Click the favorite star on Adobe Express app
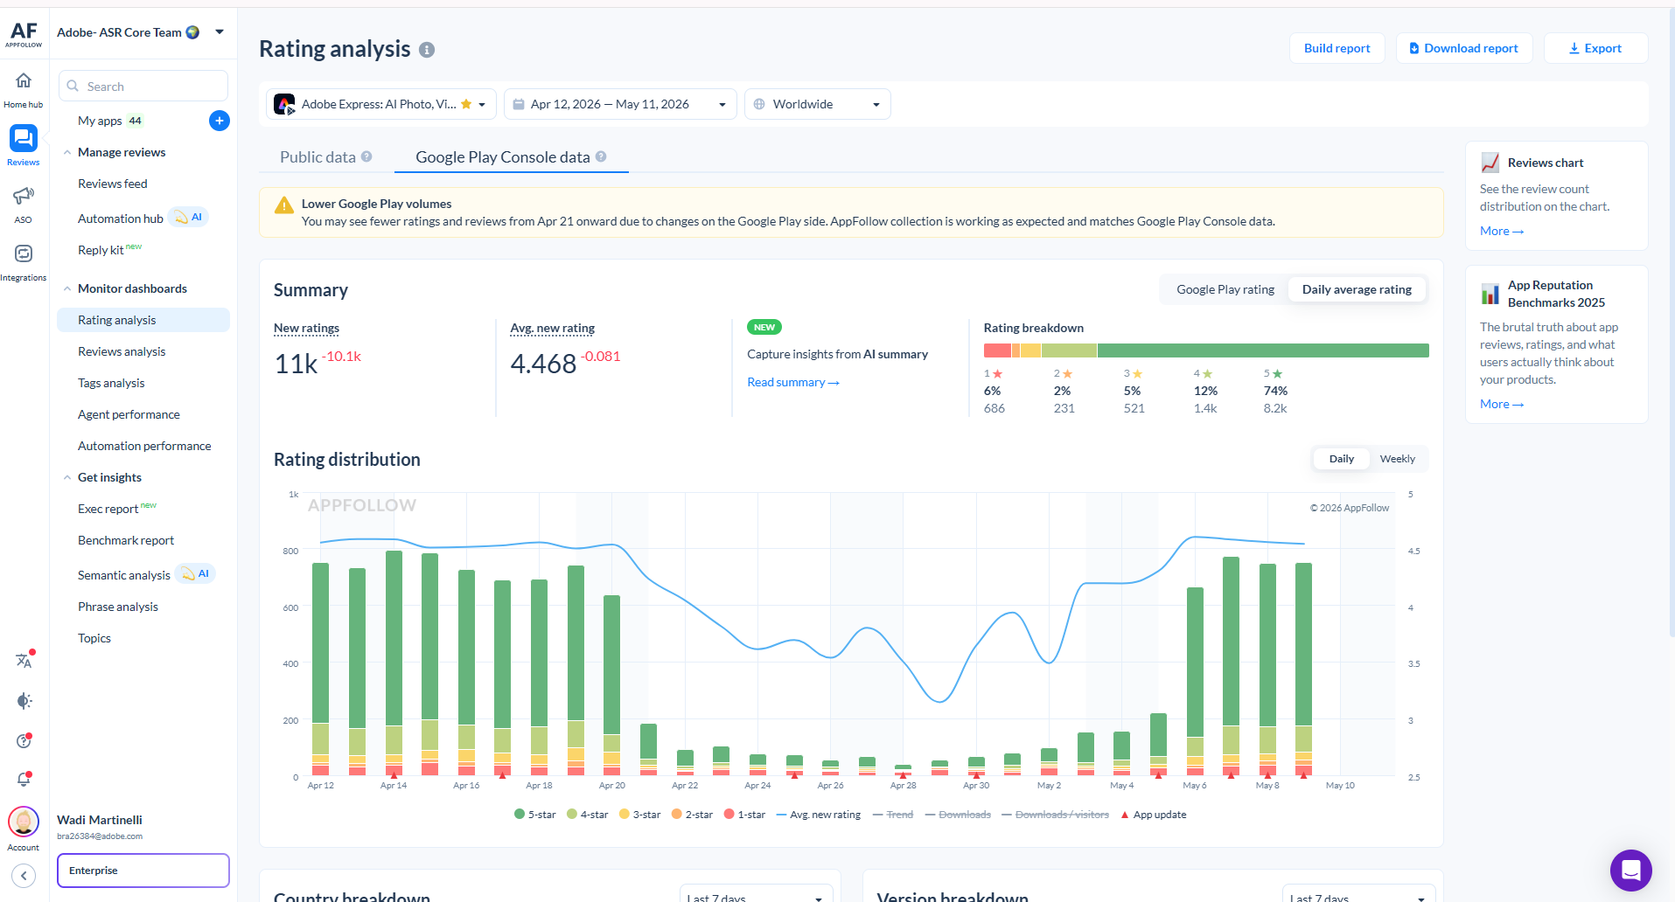Screen dimensions: 1675x902 click(x=466, y=104)
